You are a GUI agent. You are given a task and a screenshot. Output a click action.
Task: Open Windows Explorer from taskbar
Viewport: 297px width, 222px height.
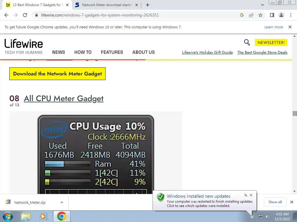point(26,216)
